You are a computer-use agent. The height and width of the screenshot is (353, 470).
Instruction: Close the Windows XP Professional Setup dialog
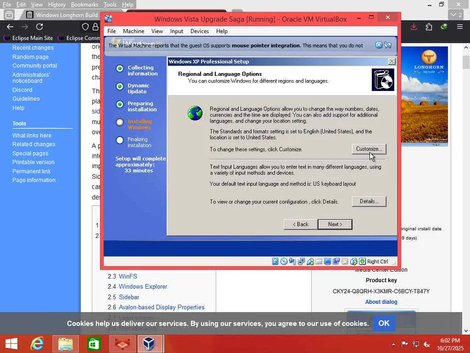click(392, 62)
